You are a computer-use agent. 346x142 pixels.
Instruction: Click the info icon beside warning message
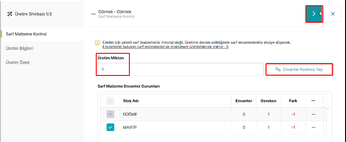[97, 42]
